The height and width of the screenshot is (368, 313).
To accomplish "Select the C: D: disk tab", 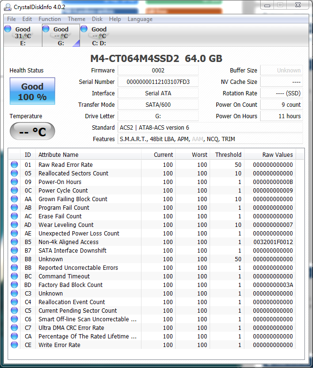I will pyautogui.click(x=99, y=35).
